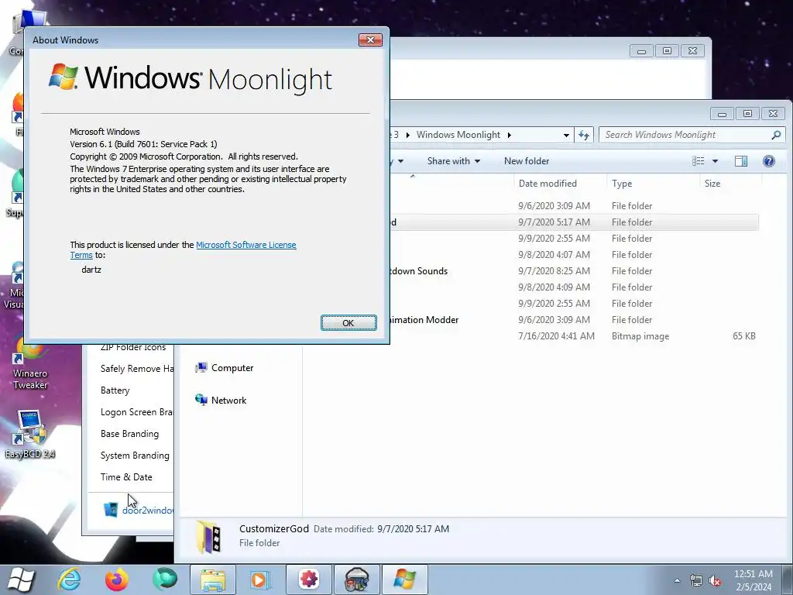This screenshot has height=595, width=793.
Task: Open the Winaero Tweaker desktop shortcut
Action: (30, 361)
